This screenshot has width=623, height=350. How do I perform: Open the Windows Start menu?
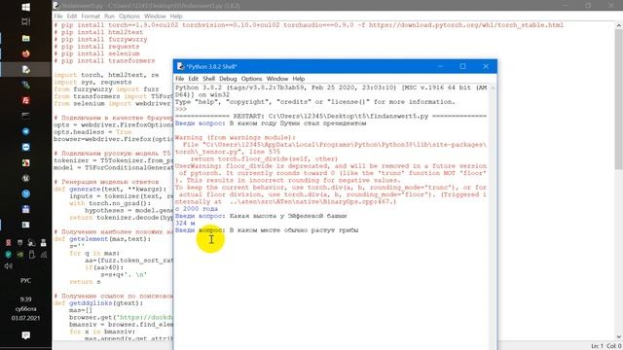pyautogui.click(x=26, y=7)
